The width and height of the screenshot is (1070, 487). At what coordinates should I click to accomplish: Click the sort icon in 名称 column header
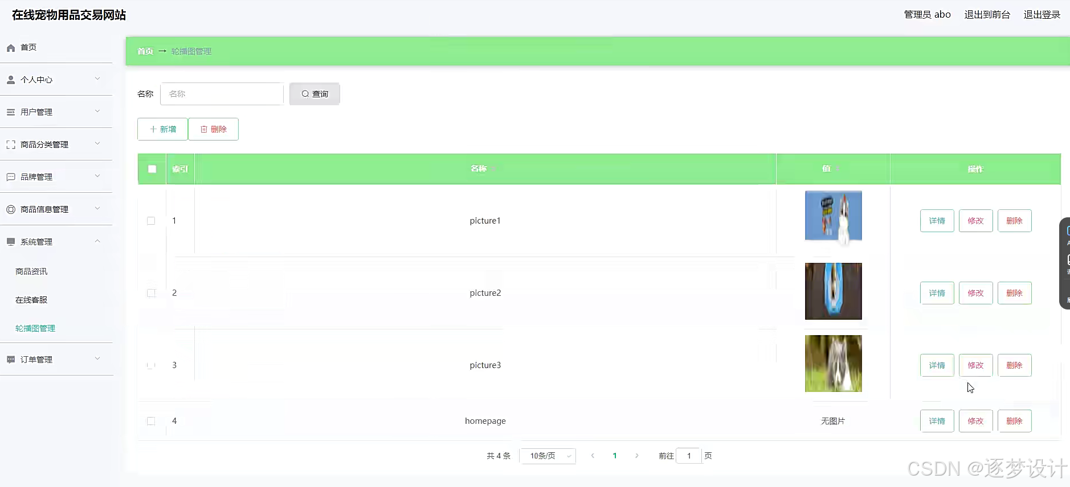coord(494,169)
